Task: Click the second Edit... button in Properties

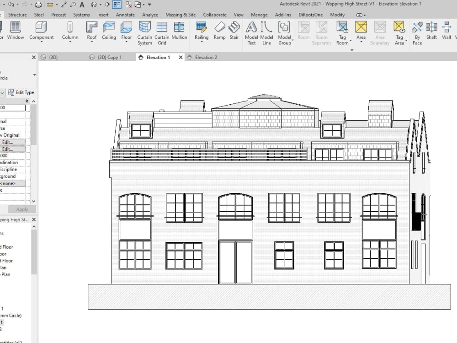Action: tap(12, 149)
